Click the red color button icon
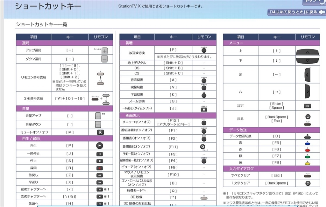The image size is (326, 207). coord(308,150)
